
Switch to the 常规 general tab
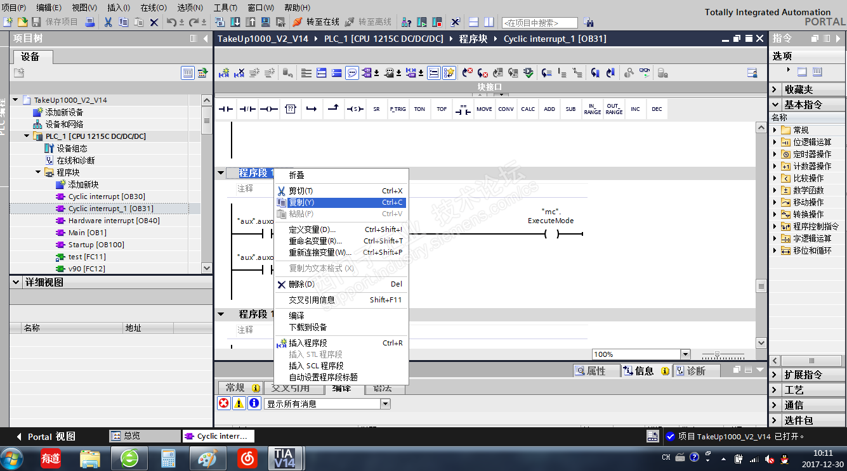coord(240,387)
